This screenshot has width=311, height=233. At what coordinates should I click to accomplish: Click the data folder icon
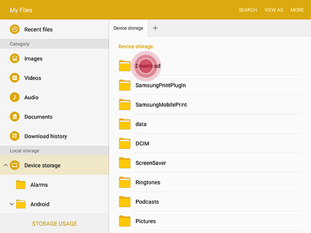124,124
